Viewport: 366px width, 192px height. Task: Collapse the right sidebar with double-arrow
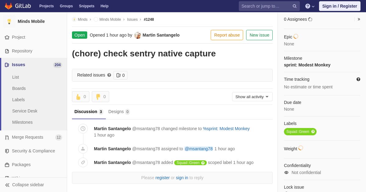point(359,19)
